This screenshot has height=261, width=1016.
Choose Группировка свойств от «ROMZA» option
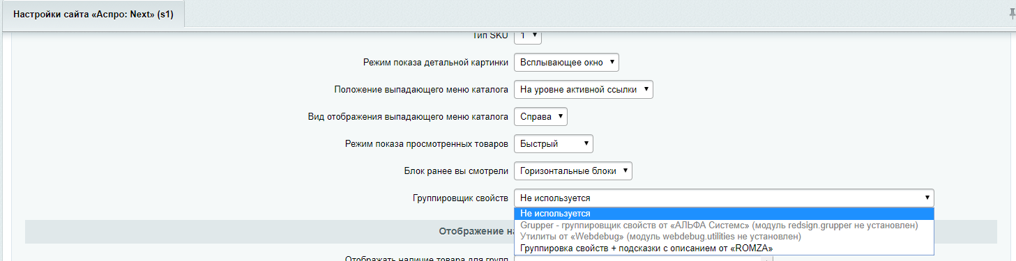coord(724,248)
